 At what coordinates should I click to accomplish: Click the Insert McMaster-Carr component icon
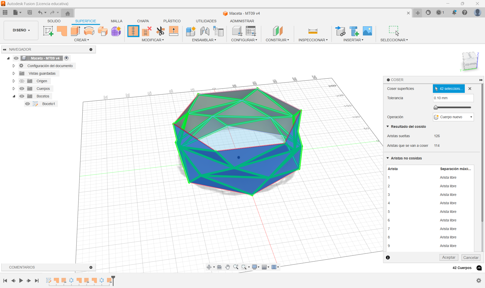(354, 31)
